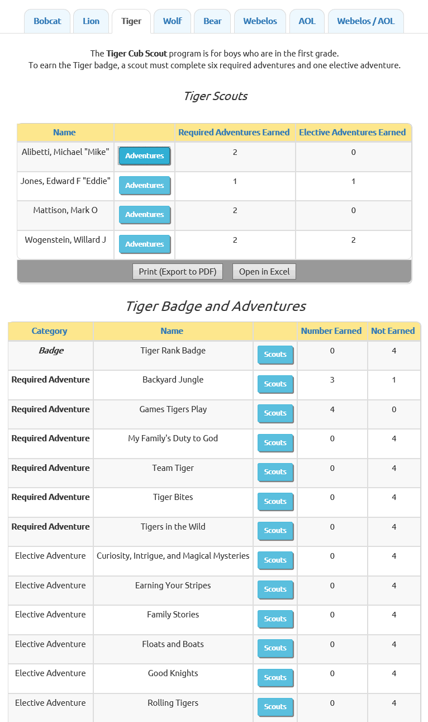View Adventures for Michael Alibetti
This screenshot has height=722, width=428.
144,156
